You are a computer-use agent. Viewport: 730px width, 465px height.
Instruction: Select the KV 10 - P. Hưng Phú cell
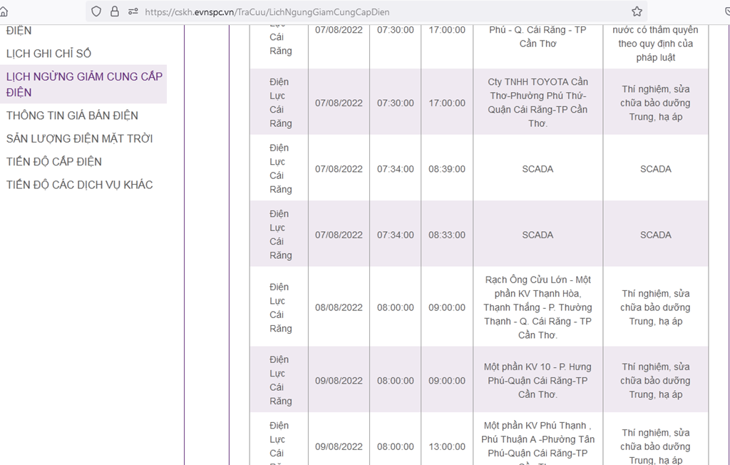[538, 381]
